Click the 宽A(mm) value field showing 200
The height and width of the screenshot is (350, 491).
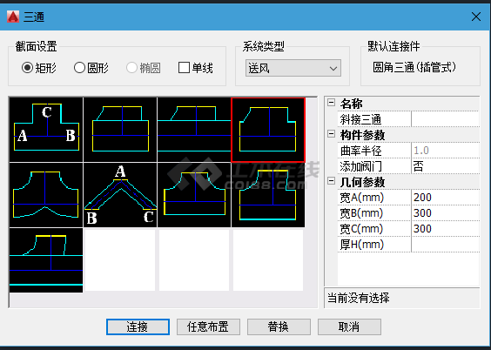[x=445, y=198]
